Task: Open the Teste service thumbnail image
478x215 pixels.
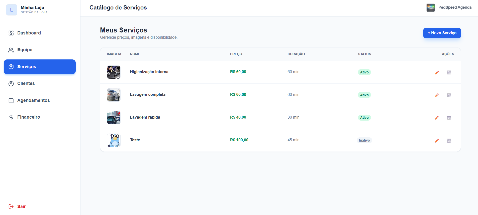Action: point(114,140)
